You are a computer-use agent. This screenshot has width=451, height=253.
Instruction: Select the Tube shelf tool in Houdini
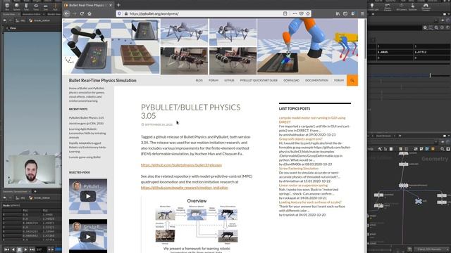26,6
